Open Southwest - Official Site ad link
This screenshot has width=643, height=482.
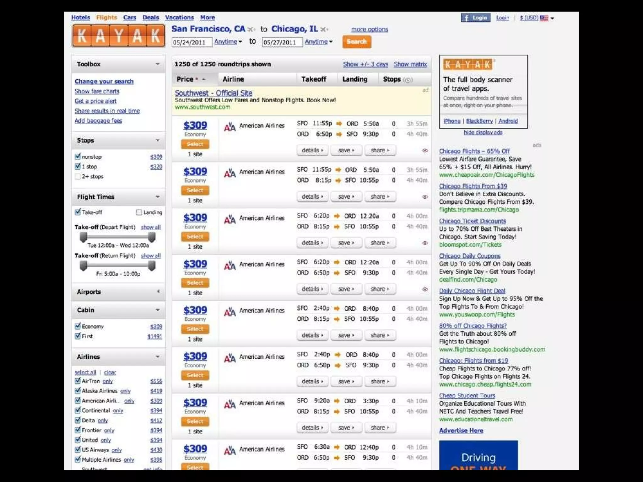pos(213,93)
